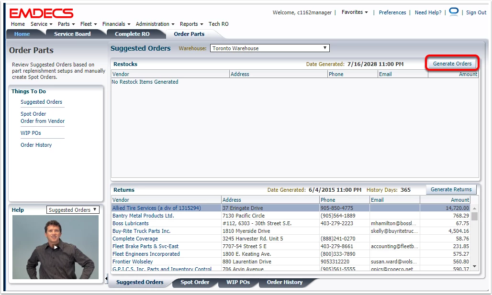Click the EMDECS logo
Viewport: 492px width, 295px height.
tap(42, 13)
